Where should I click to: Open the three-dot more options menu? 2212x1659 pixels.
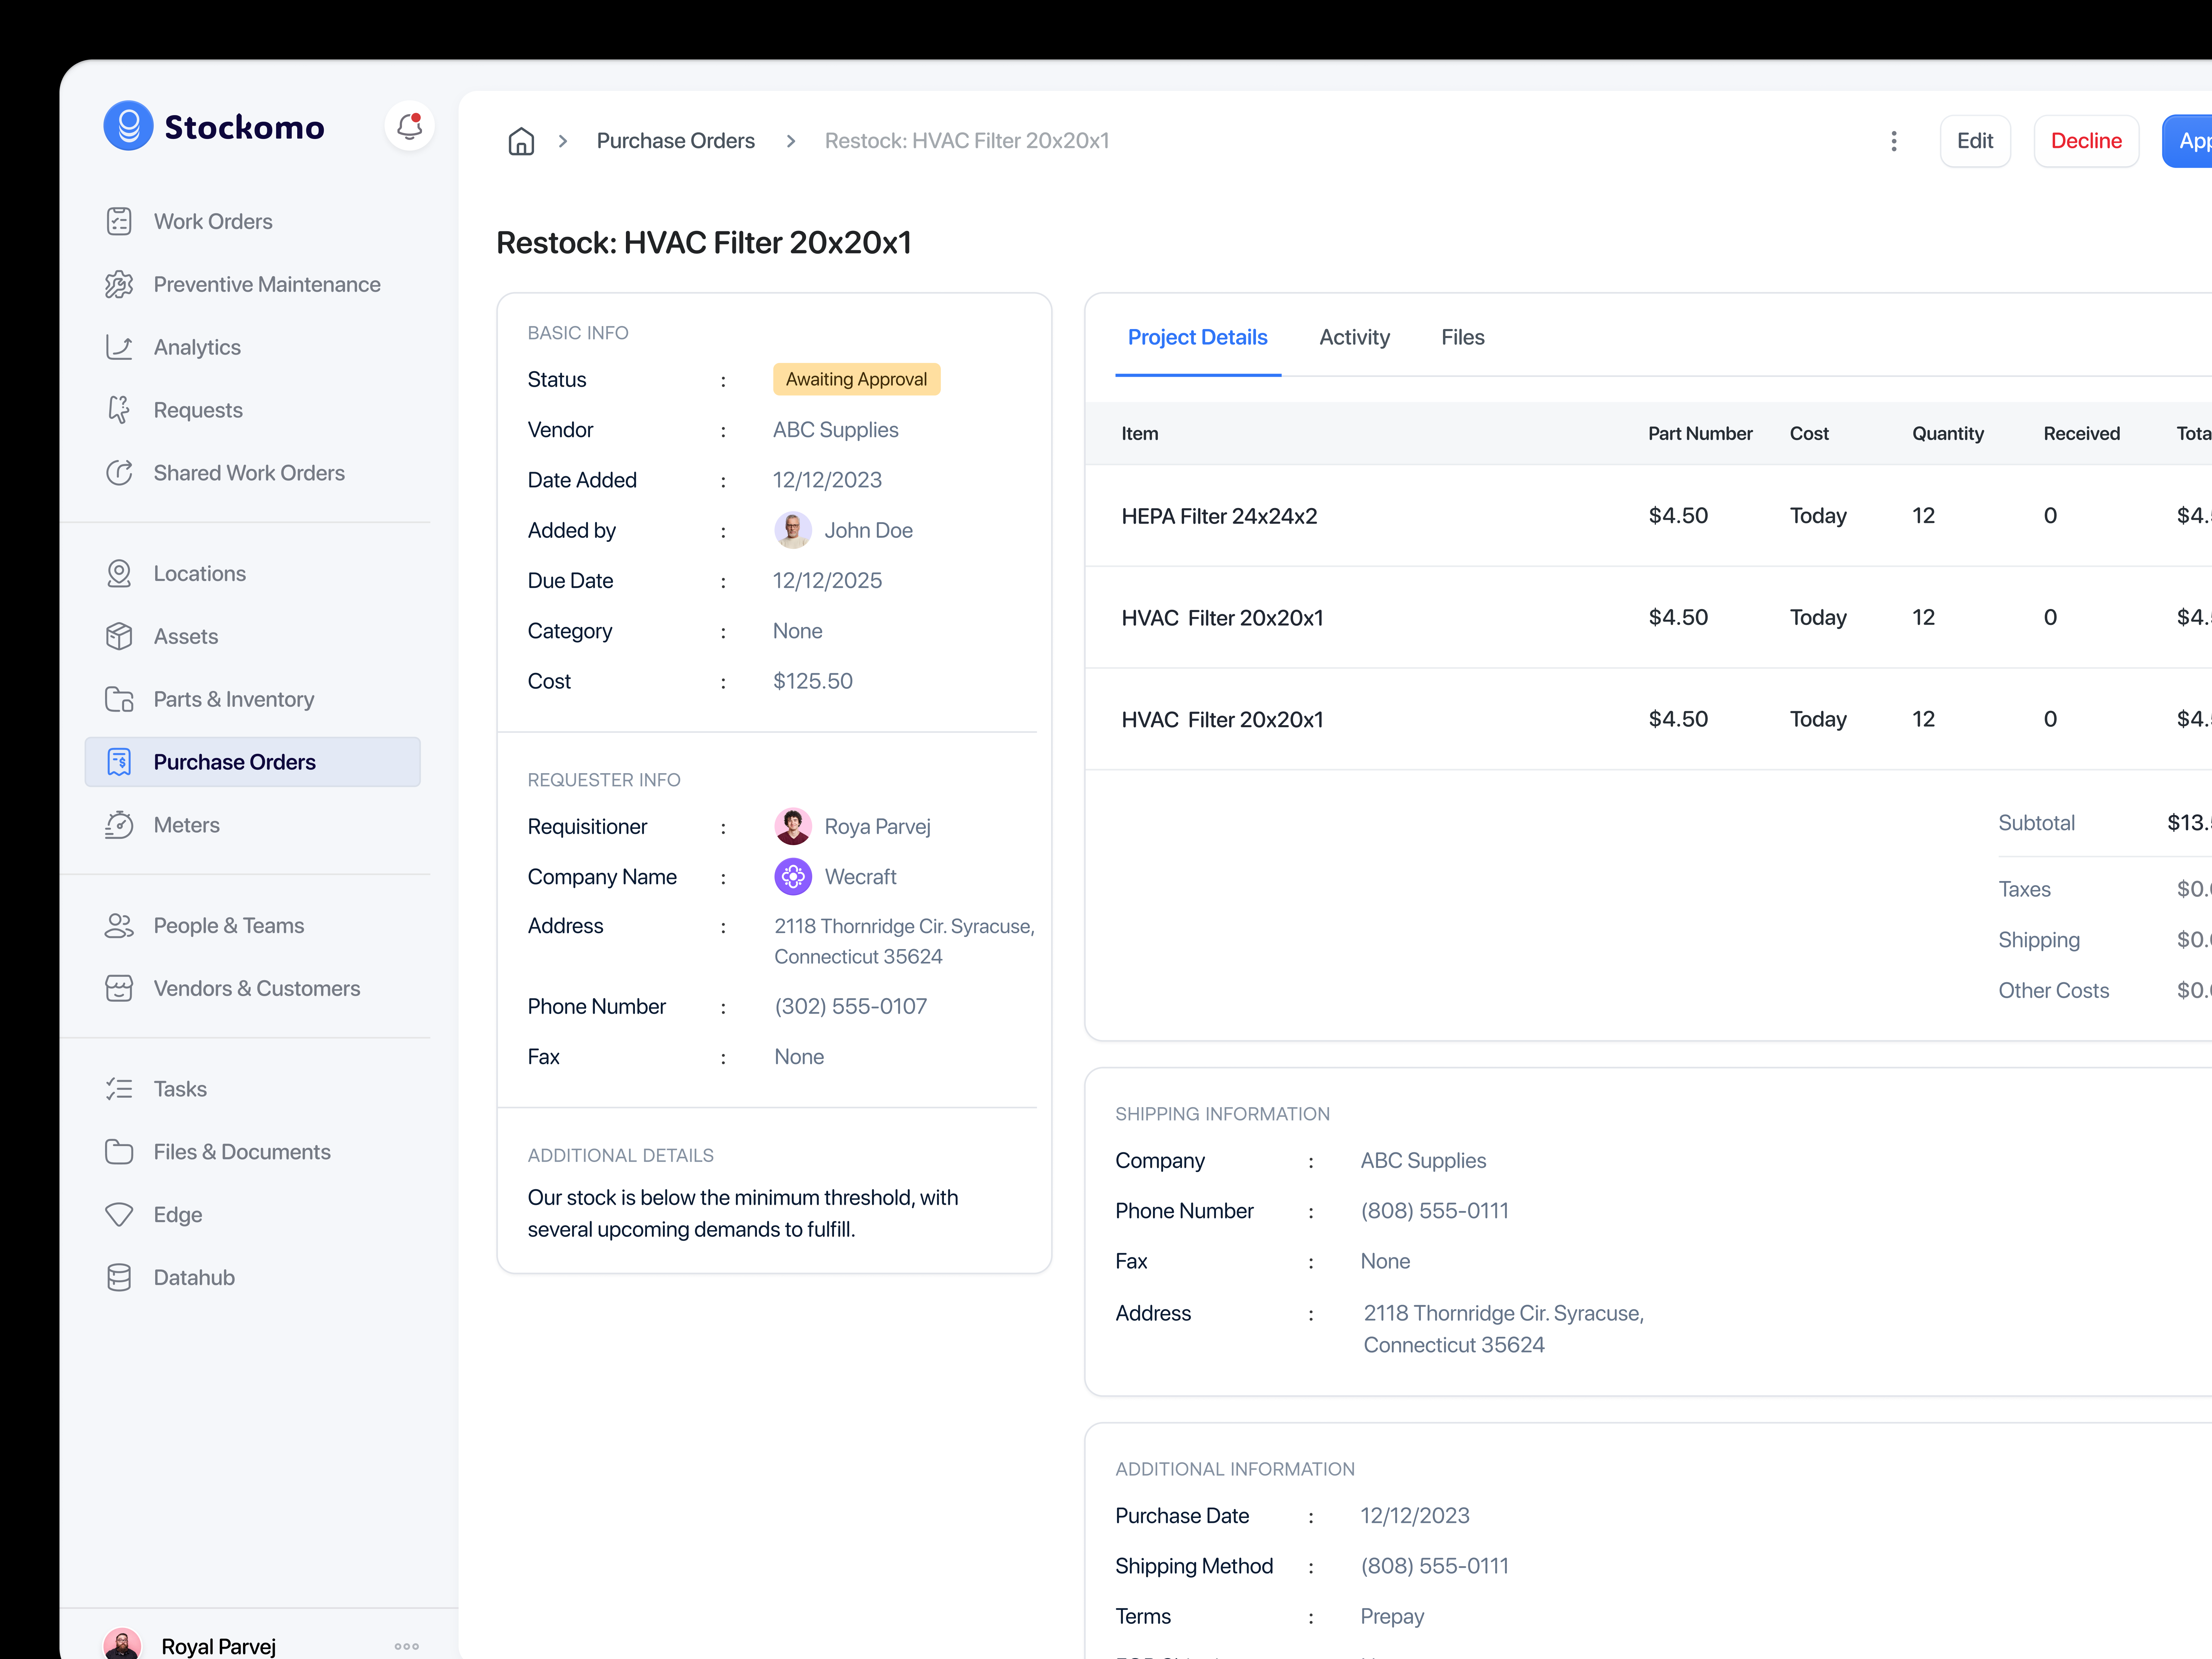tap(1893, 141)
